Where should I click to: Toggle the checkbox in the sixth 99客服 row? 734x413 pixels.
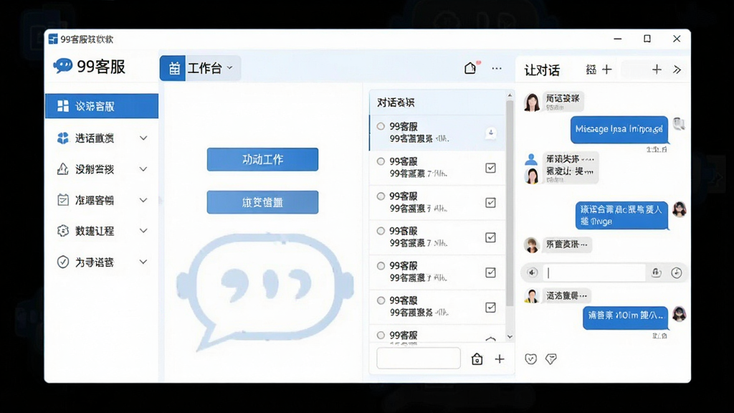click(x=490, y=307)
